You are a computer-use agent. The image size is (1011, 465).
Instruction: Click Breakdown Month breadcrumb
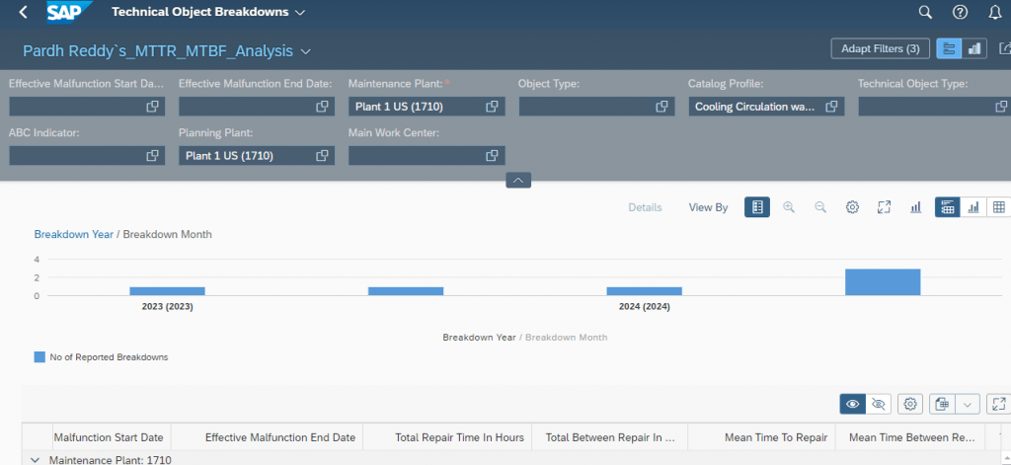167,234
